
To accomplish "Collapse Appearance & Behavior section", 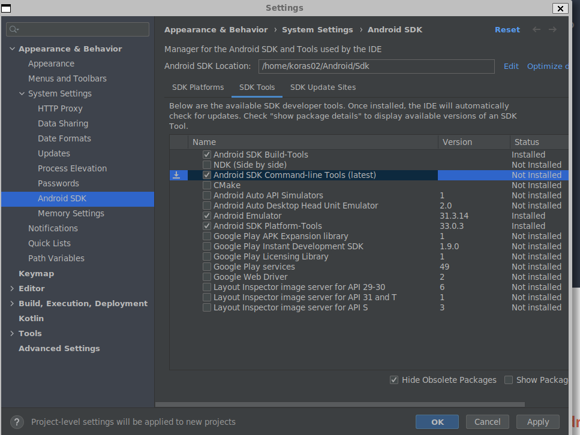I will click(x=12, y=49).
